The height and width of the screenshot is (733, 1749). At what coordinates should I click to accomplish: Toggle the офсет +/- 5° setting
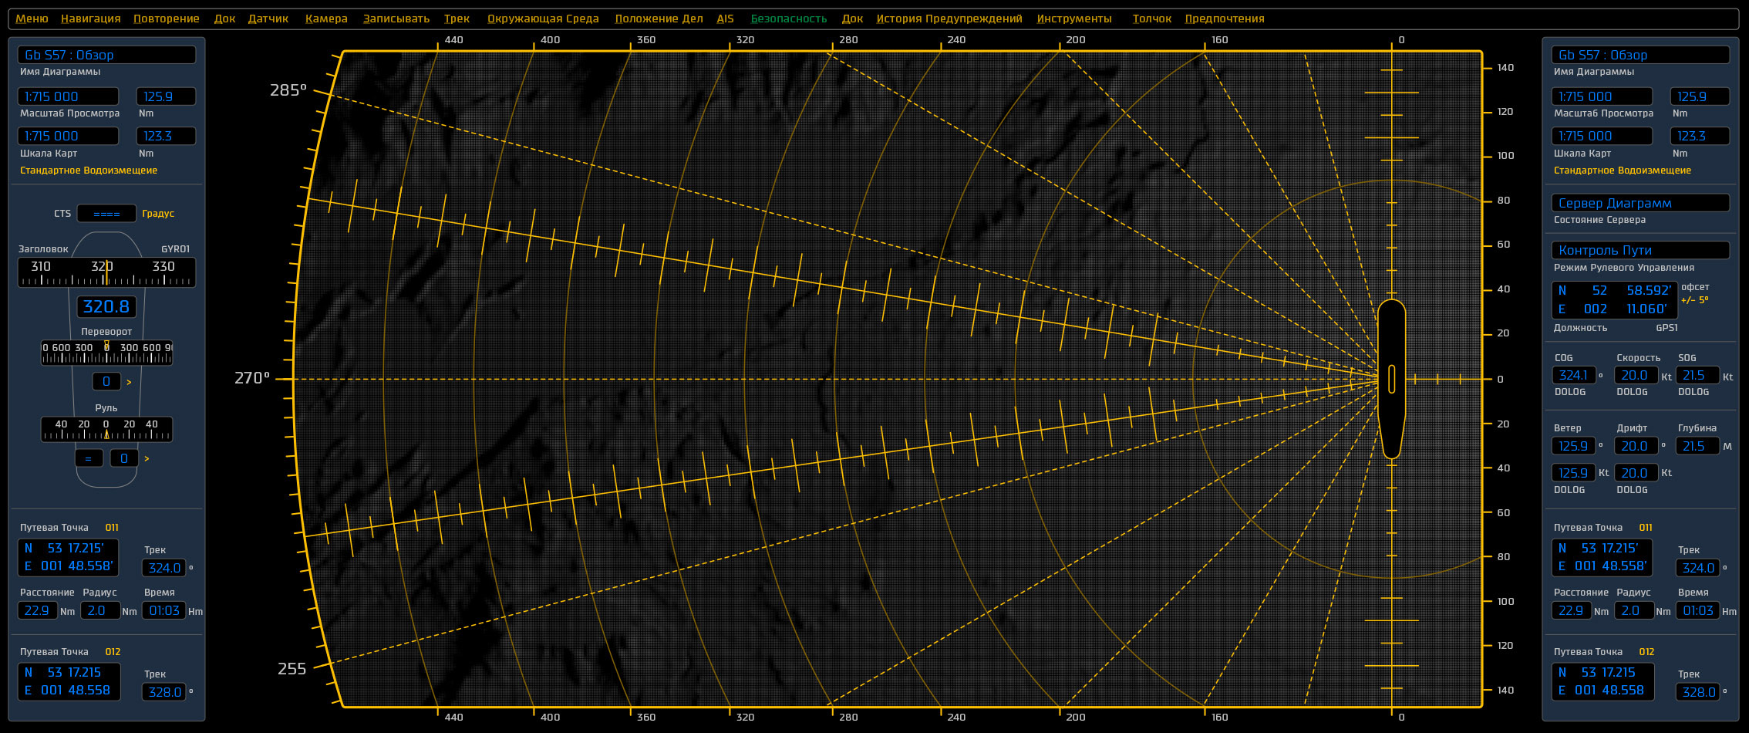tap(1695, 293)
